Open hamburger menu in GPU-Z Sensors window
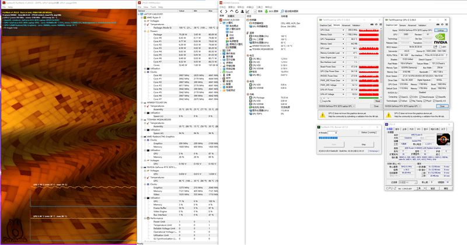The width and height of the screenshot is (467, 245). pos(381,24)
